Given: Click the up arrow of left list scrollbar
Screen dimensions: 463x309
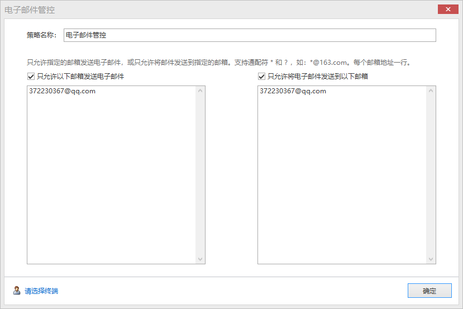Looking at the screenshot, I should coord(200,91).
